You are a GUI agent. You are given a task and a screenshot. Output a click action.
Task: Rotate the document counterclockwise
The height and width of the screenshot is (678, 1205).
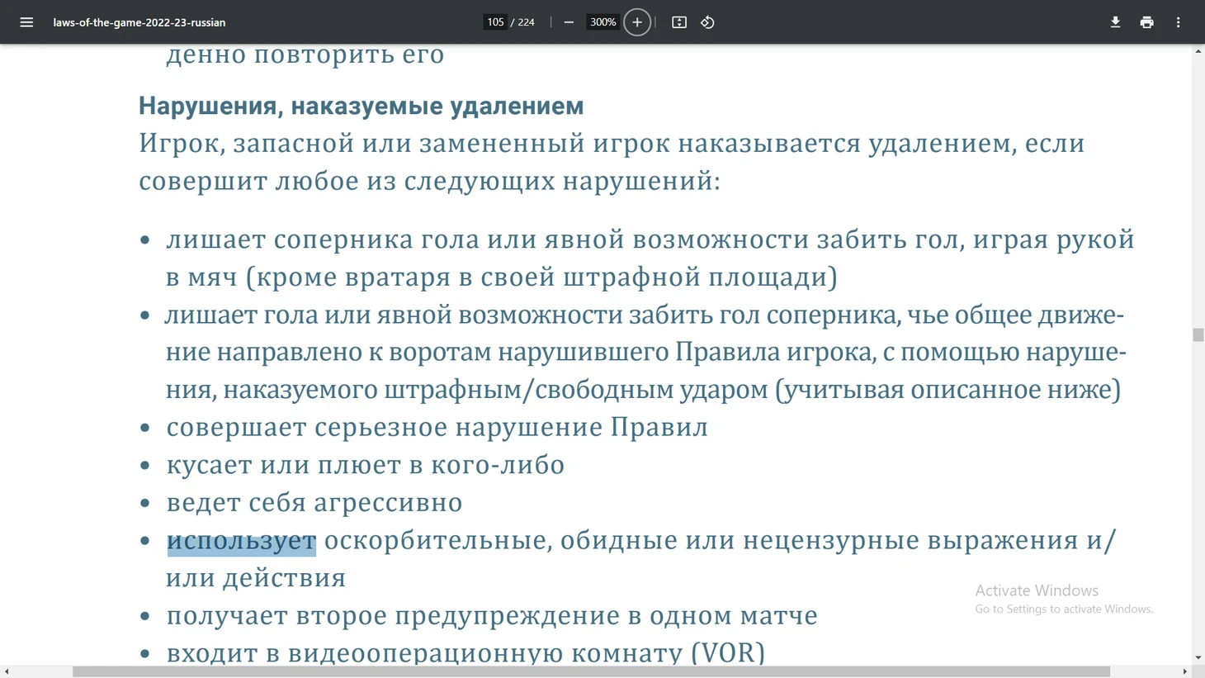[707, 22]
